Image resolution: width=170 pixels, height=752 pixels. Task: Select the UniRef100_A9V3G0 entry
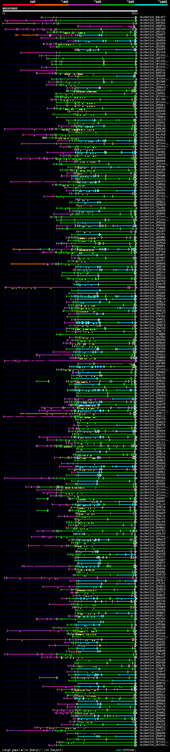pos(152,23)
